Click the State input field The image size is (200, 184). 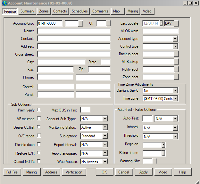click(x=106, y=62)
